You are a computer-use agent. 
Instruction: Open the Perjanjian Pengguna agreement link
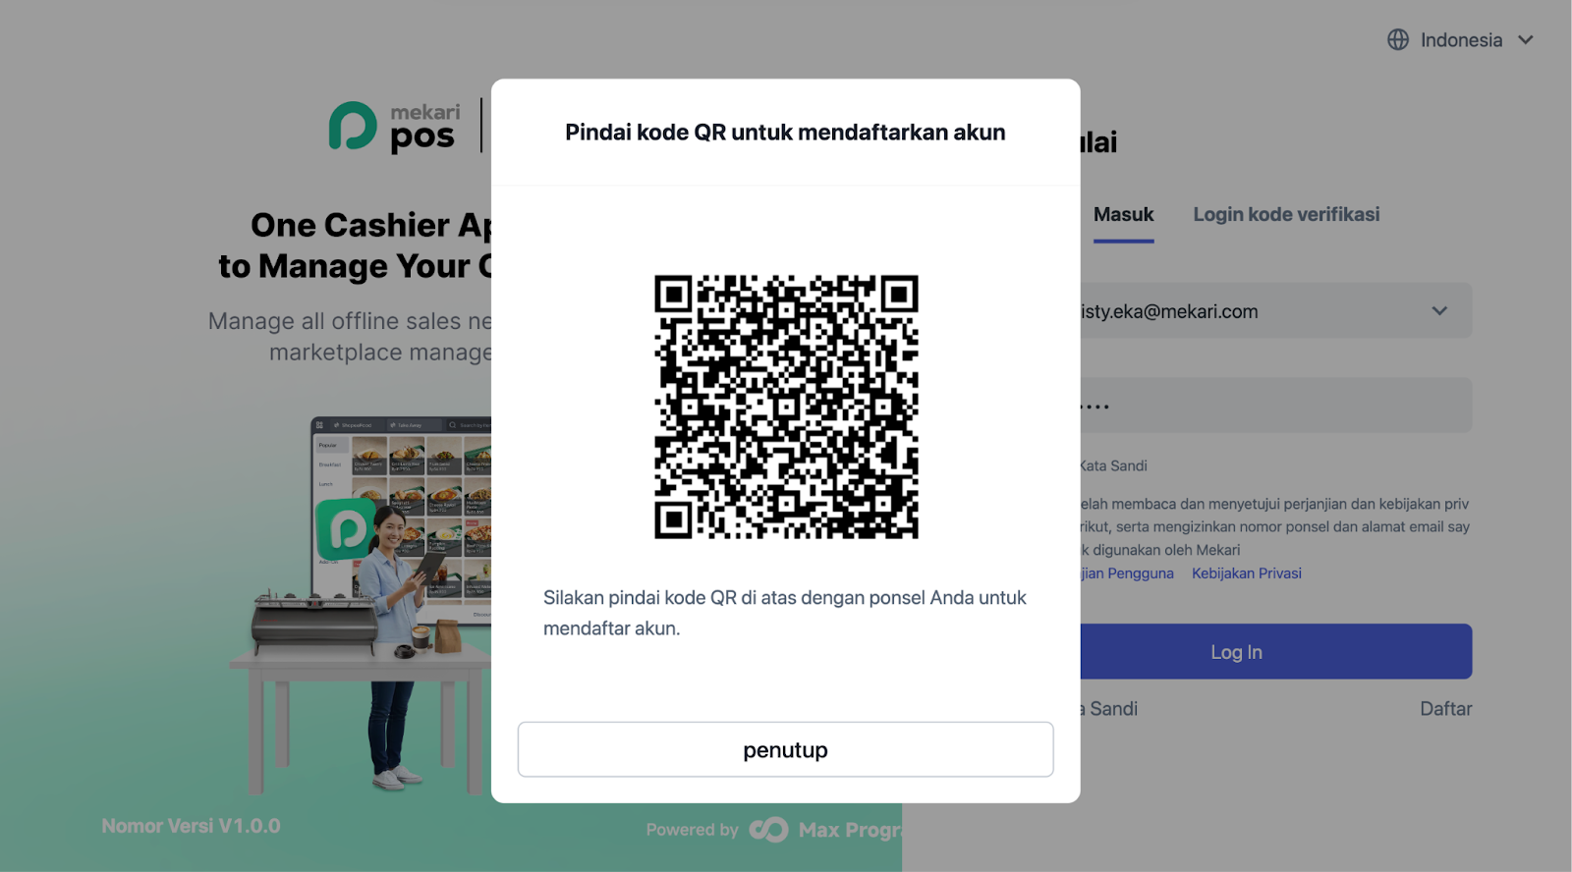point(1127,573)
